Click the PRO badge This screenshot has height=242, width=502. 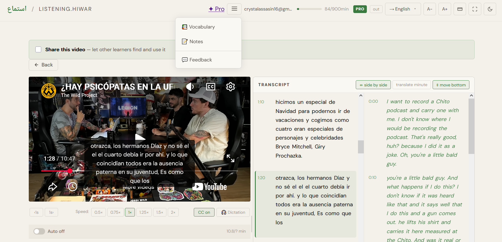(x=360, y=9)
